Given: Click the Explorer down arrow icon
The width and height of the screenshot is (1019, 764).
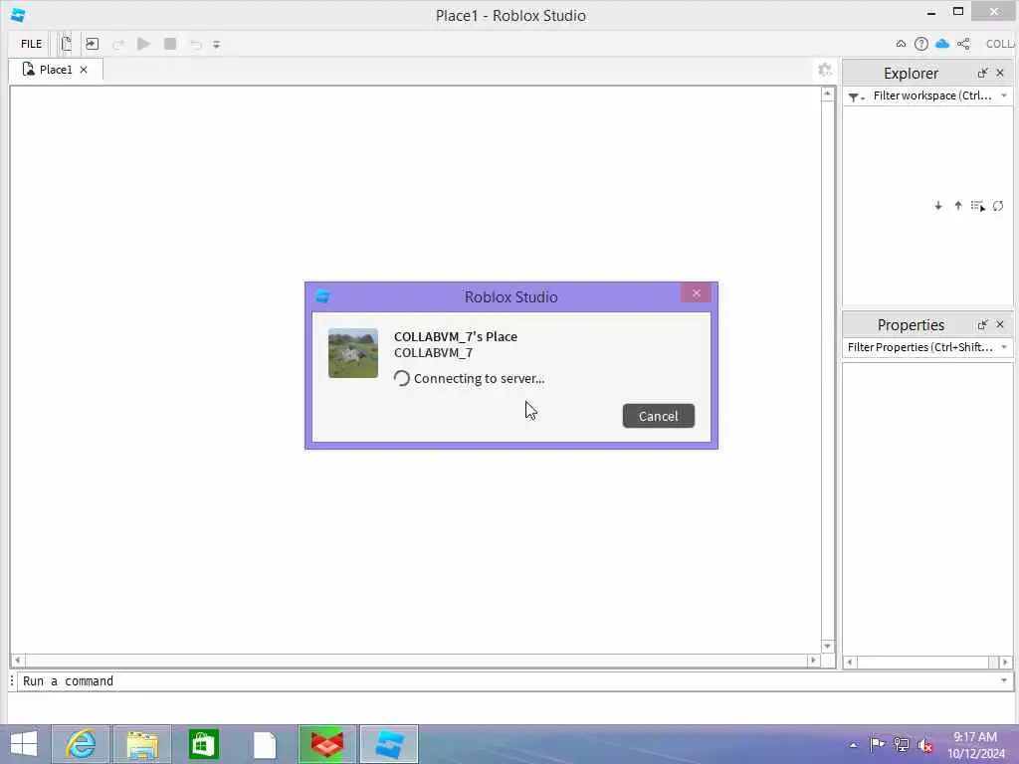Looking at the screenshot, I should coord(938,206).
